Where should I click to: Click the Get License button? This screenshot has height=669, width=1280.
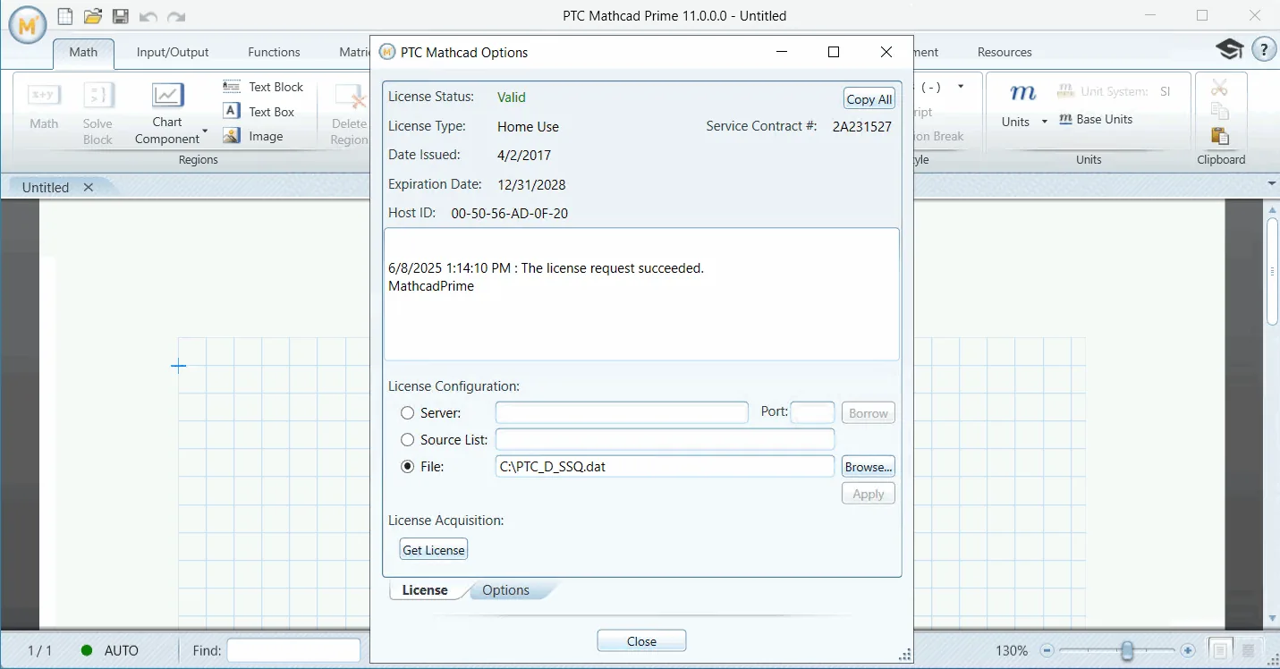tap(434, 549)
